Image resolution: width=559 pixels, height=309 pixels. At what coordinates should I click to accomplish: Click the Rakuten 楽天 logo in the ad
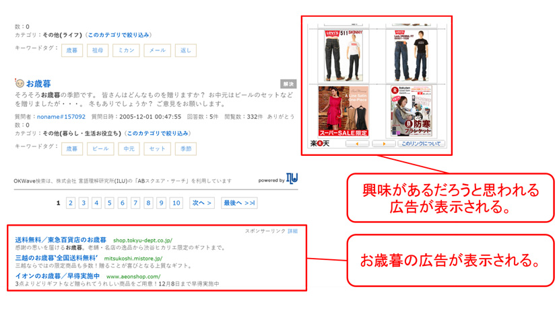(x=319, y=143)
